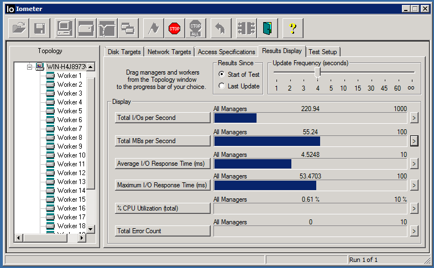Open arrow next to Total Error Count bar

pos(414,231)
